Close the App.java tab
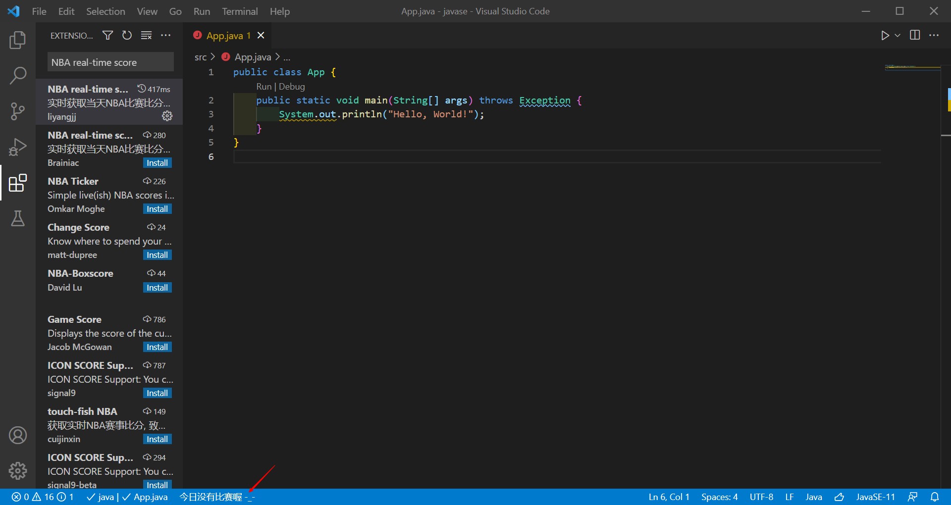This screenshot has width=951, height=505. (x=261, y=35)
